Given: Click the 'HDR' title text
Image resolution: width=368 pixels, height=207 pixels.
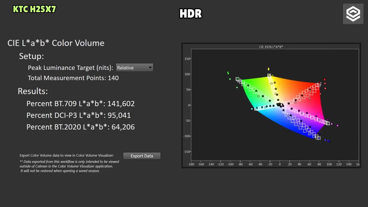Looking at the screenshot, I should tap(191, 14).
